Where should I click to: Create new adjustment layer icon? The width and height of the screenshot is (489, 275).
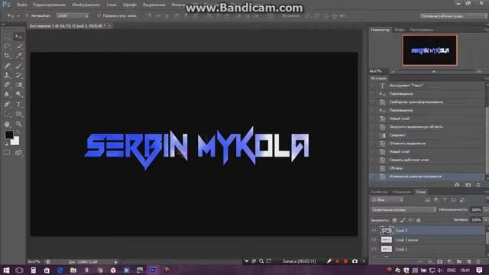[449, 261]
